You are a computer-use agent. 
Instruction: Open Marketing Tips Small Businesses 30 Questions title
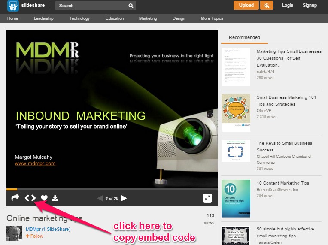tap(289, 58)
